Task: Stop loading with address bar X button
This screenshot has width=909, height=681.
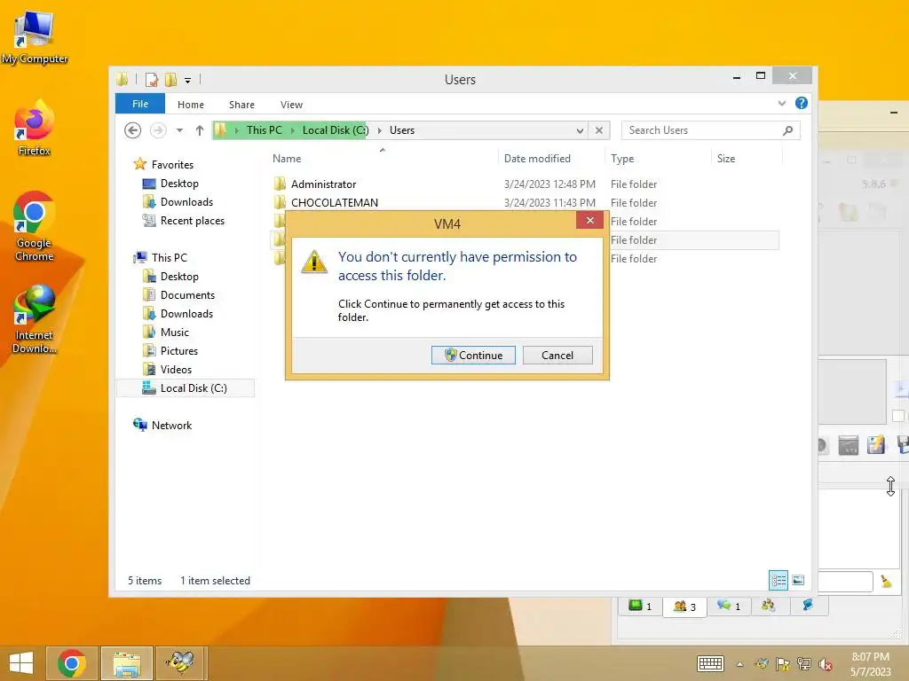Action: pyautogui.click(x=599, y=130)
